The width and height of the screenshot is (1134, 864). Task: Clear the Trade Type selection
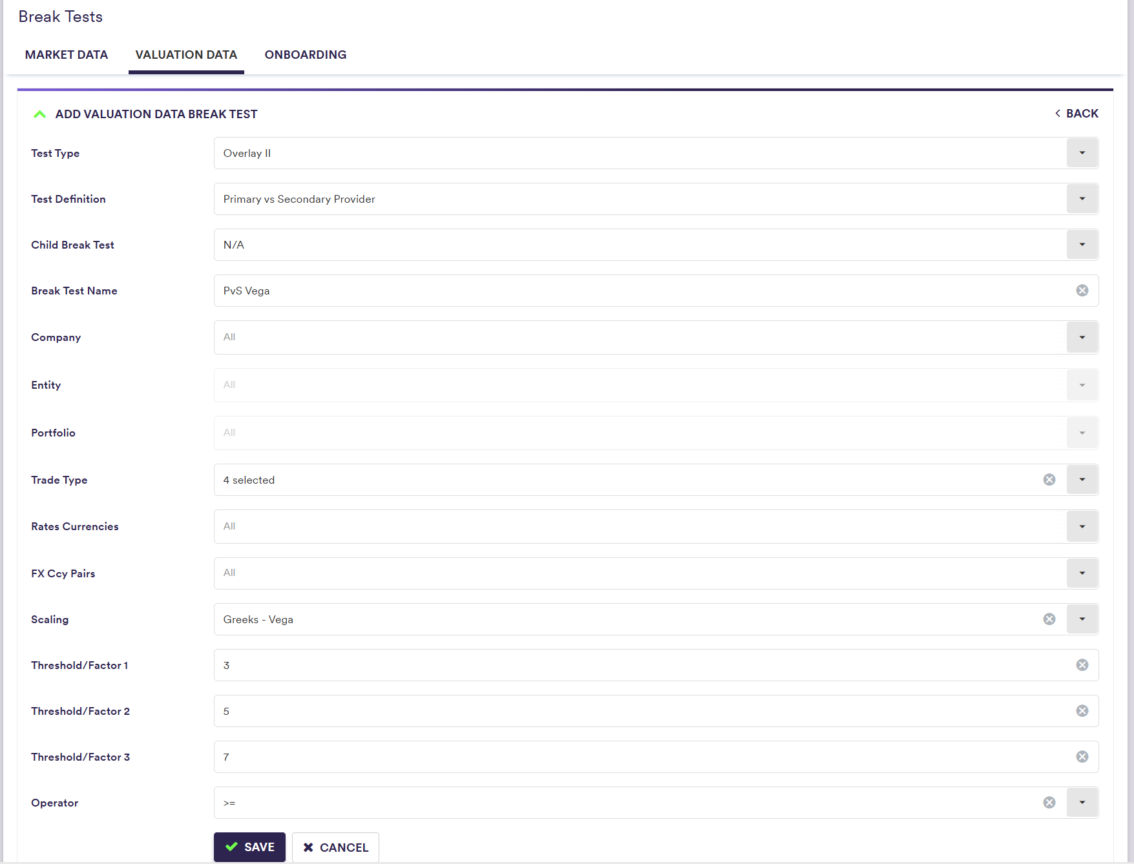coord(1049,480)
